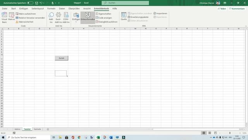
Task: Click Erweiterungspakete
Action: point(138,17)
